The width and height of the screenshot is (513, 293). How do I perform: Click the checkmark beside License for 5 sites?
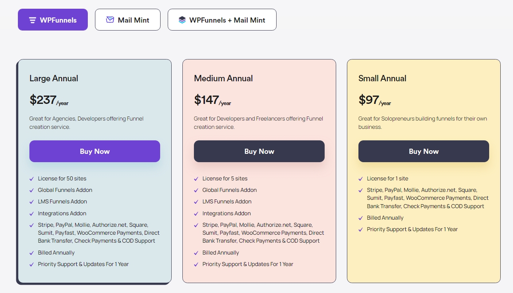[x=196, y=179]
